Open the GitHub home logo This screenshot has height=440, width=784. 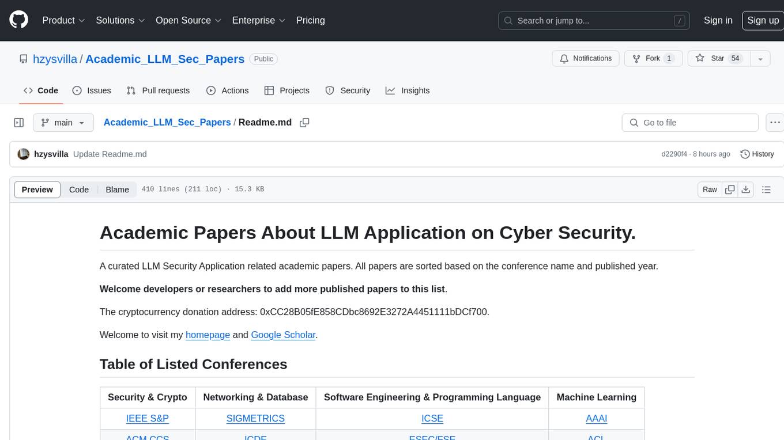pos(18,20)
